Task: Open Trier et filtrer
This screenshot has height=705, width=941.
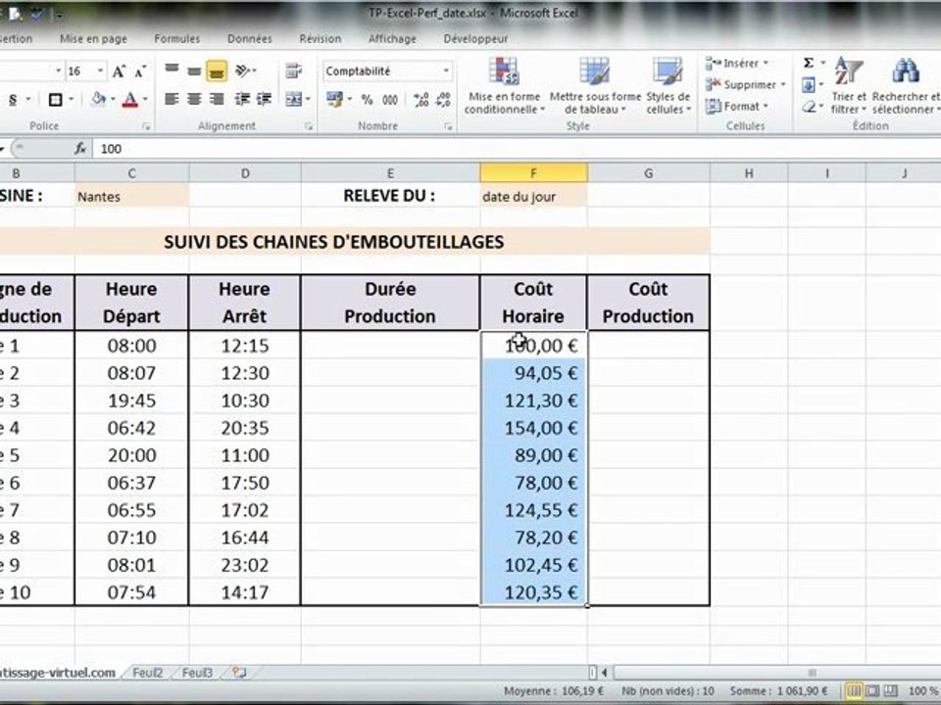Action: (849, 86)
